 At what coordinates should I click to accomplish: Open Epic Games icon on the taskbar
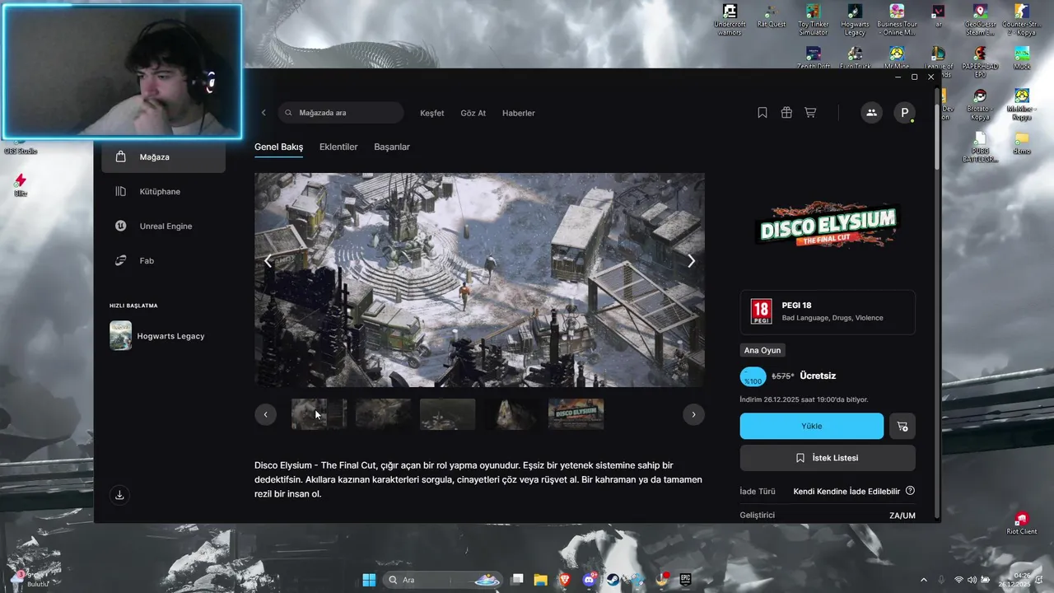(x=685, y=580)
